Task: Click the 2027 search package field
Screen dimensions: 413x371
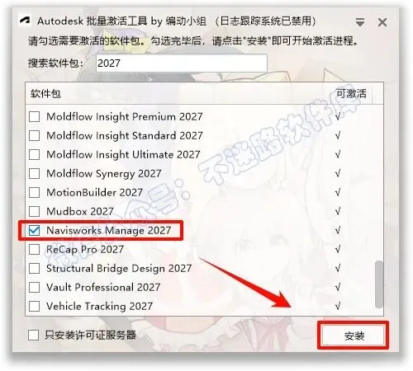Action: point(182,63)
